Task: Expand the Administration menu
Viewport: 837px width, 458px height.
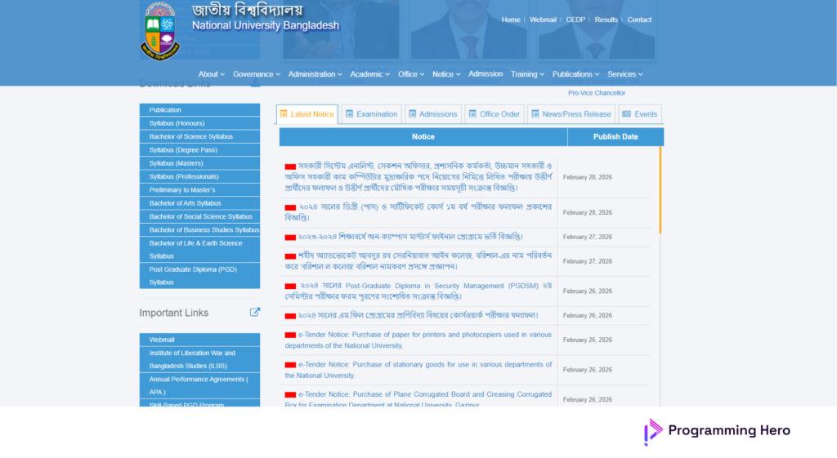Action: (315, 74)
